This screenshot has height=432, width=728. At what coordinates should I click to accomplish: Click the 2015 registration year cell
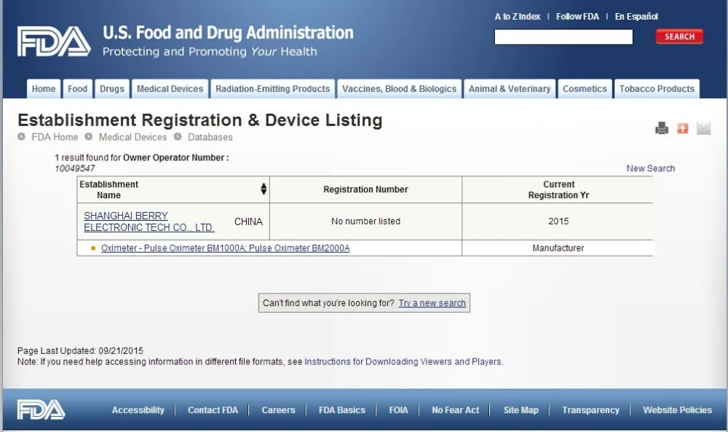558,221
